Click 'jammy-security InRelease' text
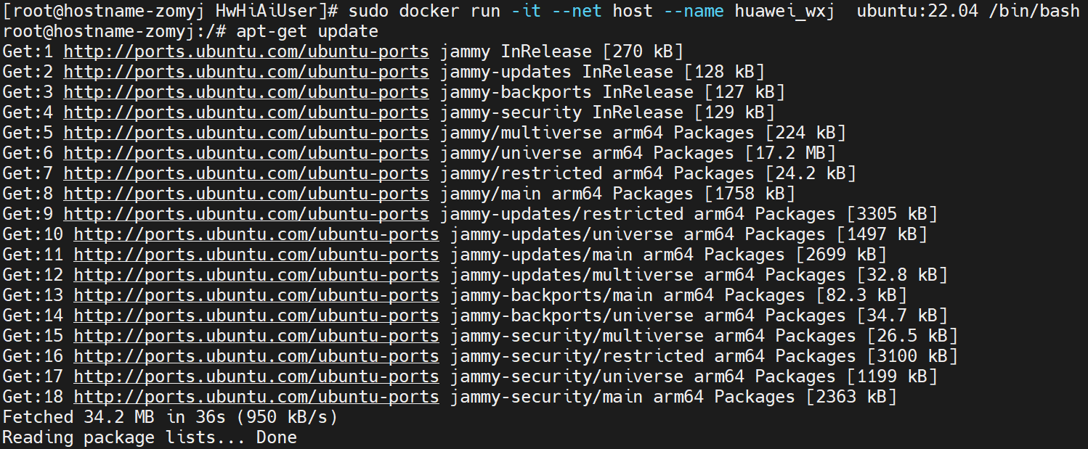 (x=561, y=112)
